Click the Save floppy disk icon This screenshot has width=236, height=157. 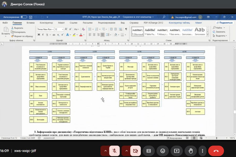pos(31,17)
